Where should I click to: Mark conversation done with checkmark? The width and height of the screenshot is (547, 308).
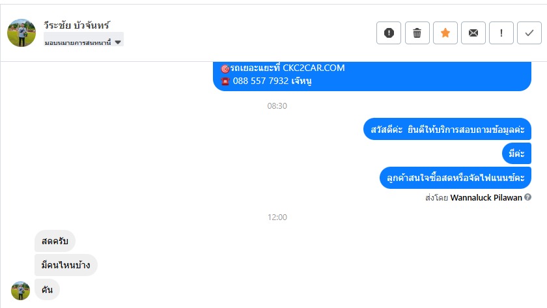pyautogui.click(x=529, y=33)
